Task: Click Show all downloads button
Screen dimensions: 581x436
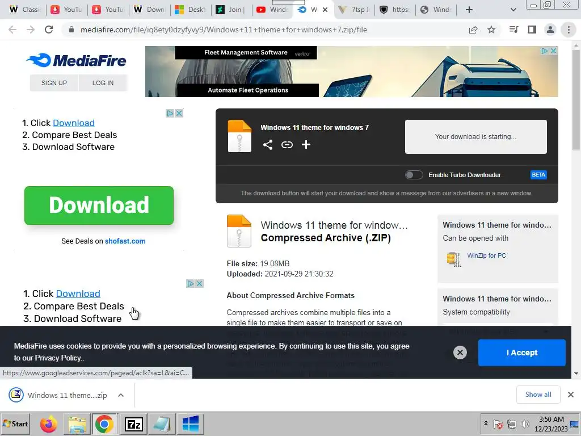Action: pos(538,395)
